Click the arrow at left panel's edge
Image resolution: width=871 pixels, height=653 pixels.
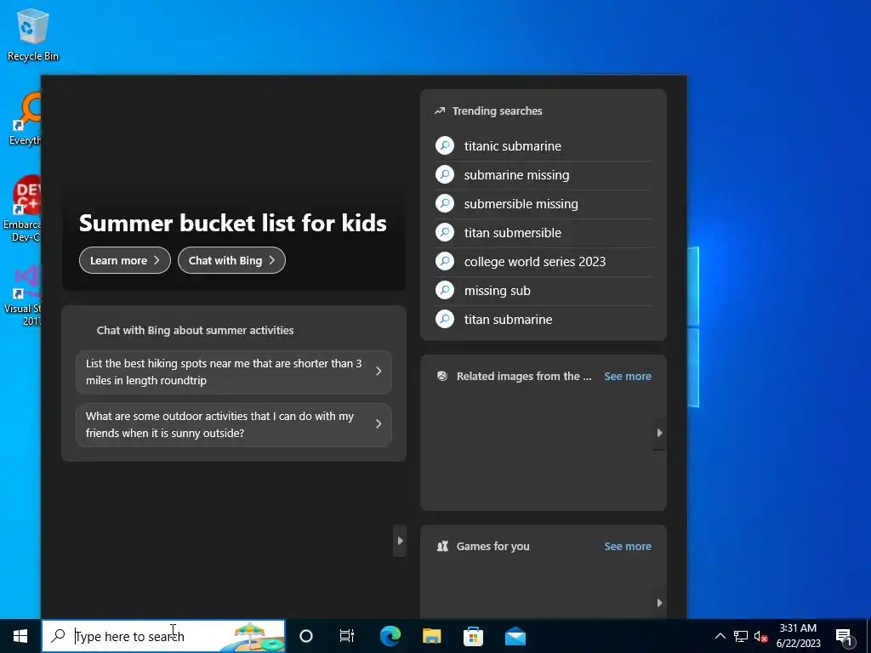click(x=400, y=541)
